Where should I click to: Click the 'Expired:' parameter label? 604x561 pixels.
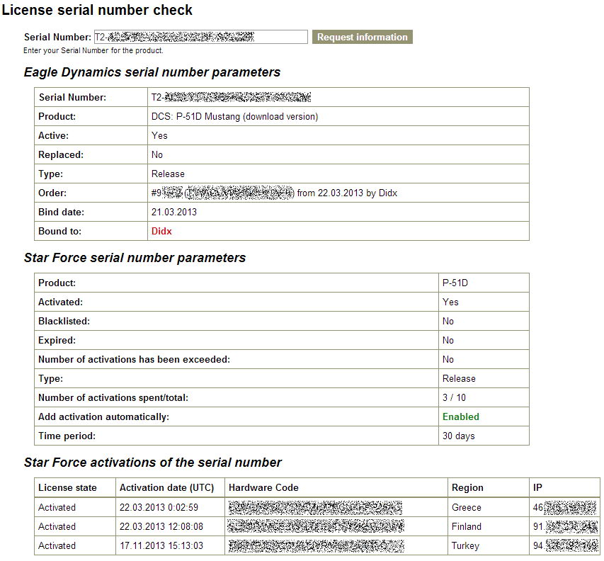tap(57, 340)
